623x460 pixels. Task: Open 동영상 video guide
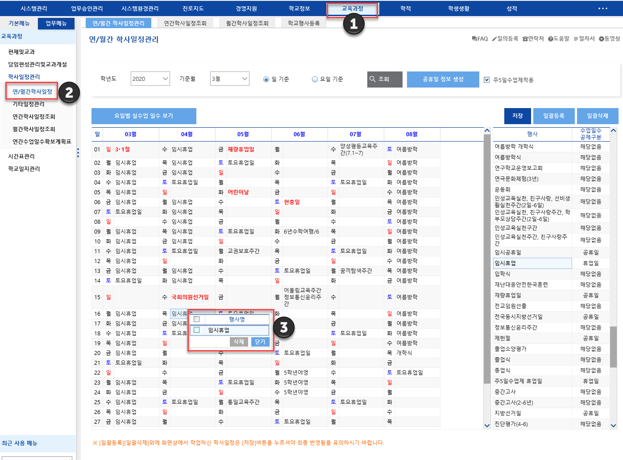click(610, 39)
